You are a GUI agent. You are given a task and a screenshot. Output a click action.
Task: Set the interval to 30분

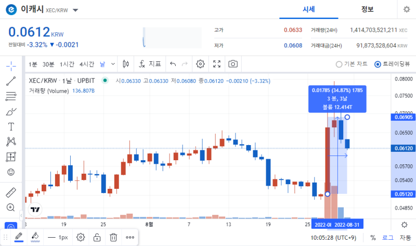(48, 64)
